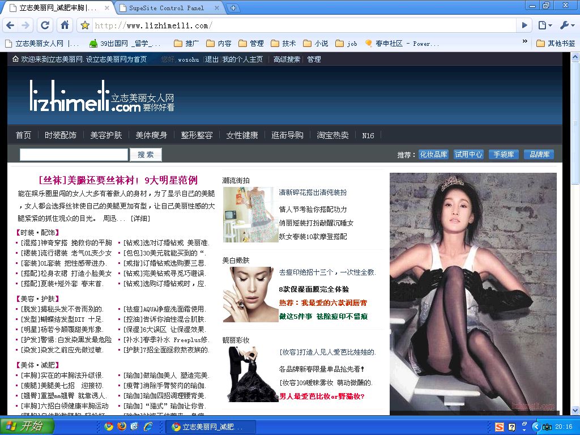580x435 pixels.
Task: Select the 立志美丽网 browser tab
Action: 57,8
